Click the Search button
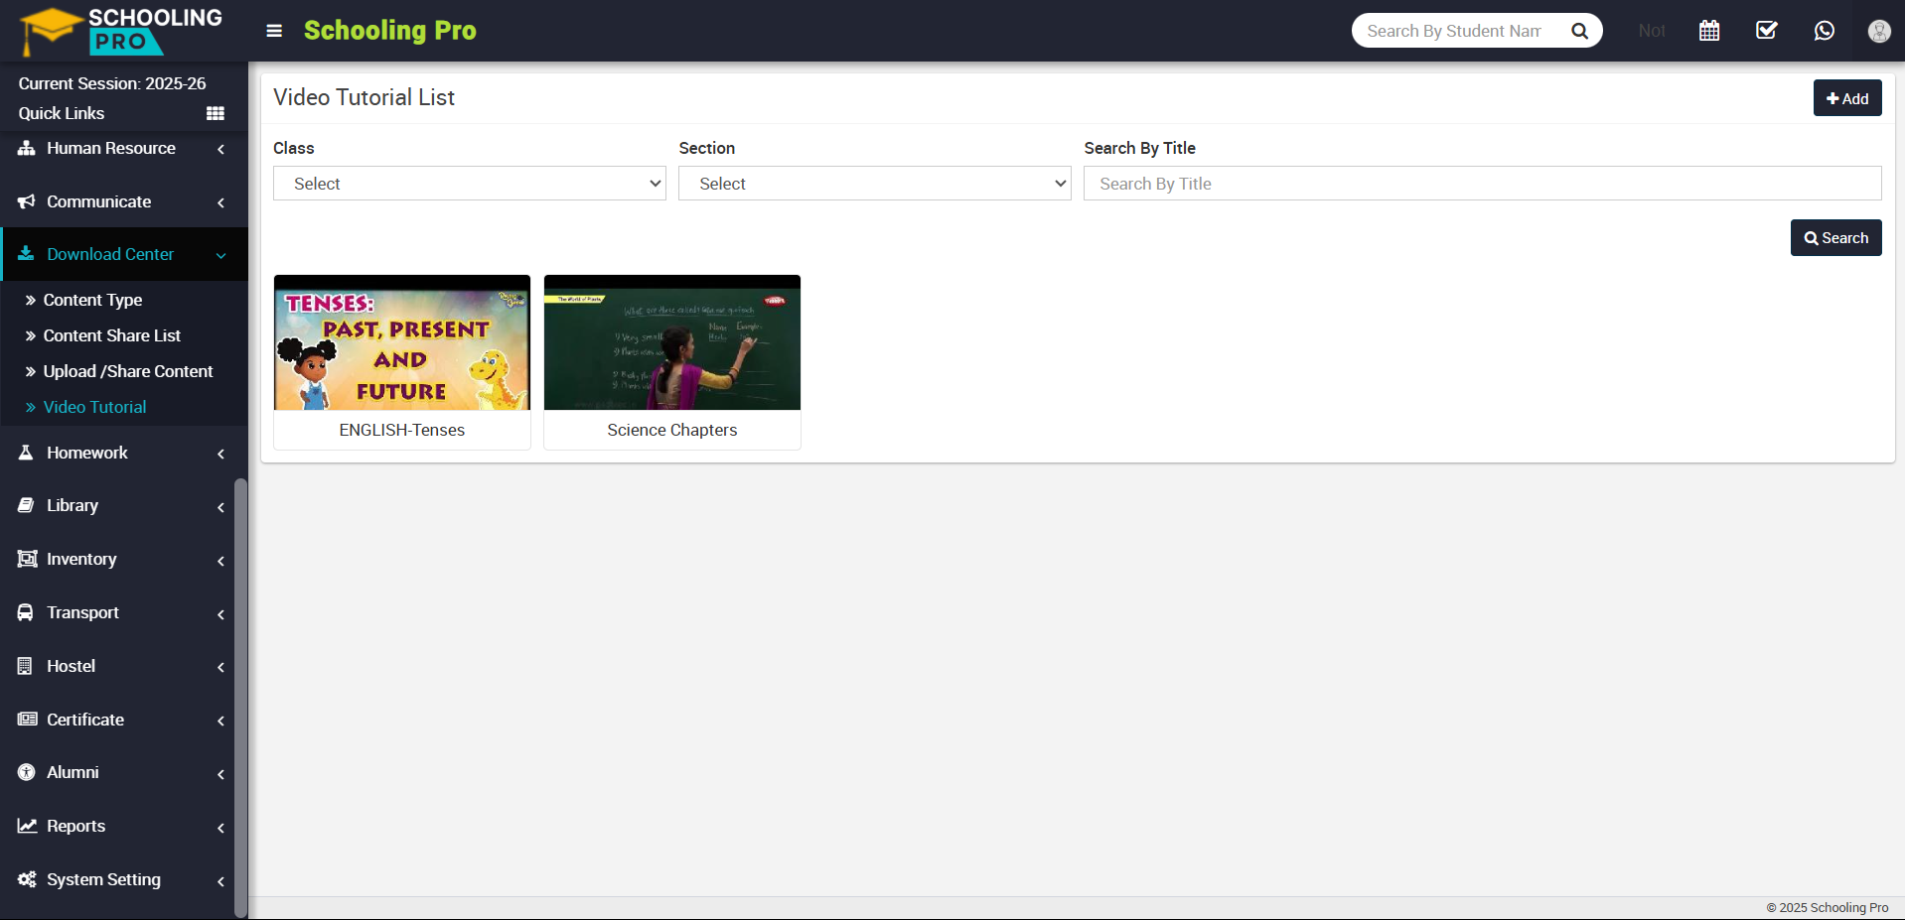Image resolution: width=1905 pixels, height=920 pixels. click(1835, 238)
